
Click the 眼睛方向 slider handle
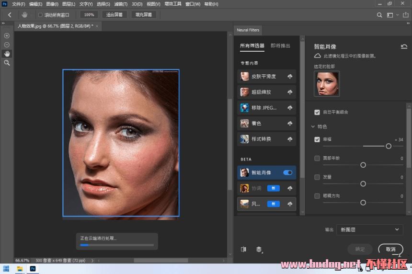(x=363, y=203)
